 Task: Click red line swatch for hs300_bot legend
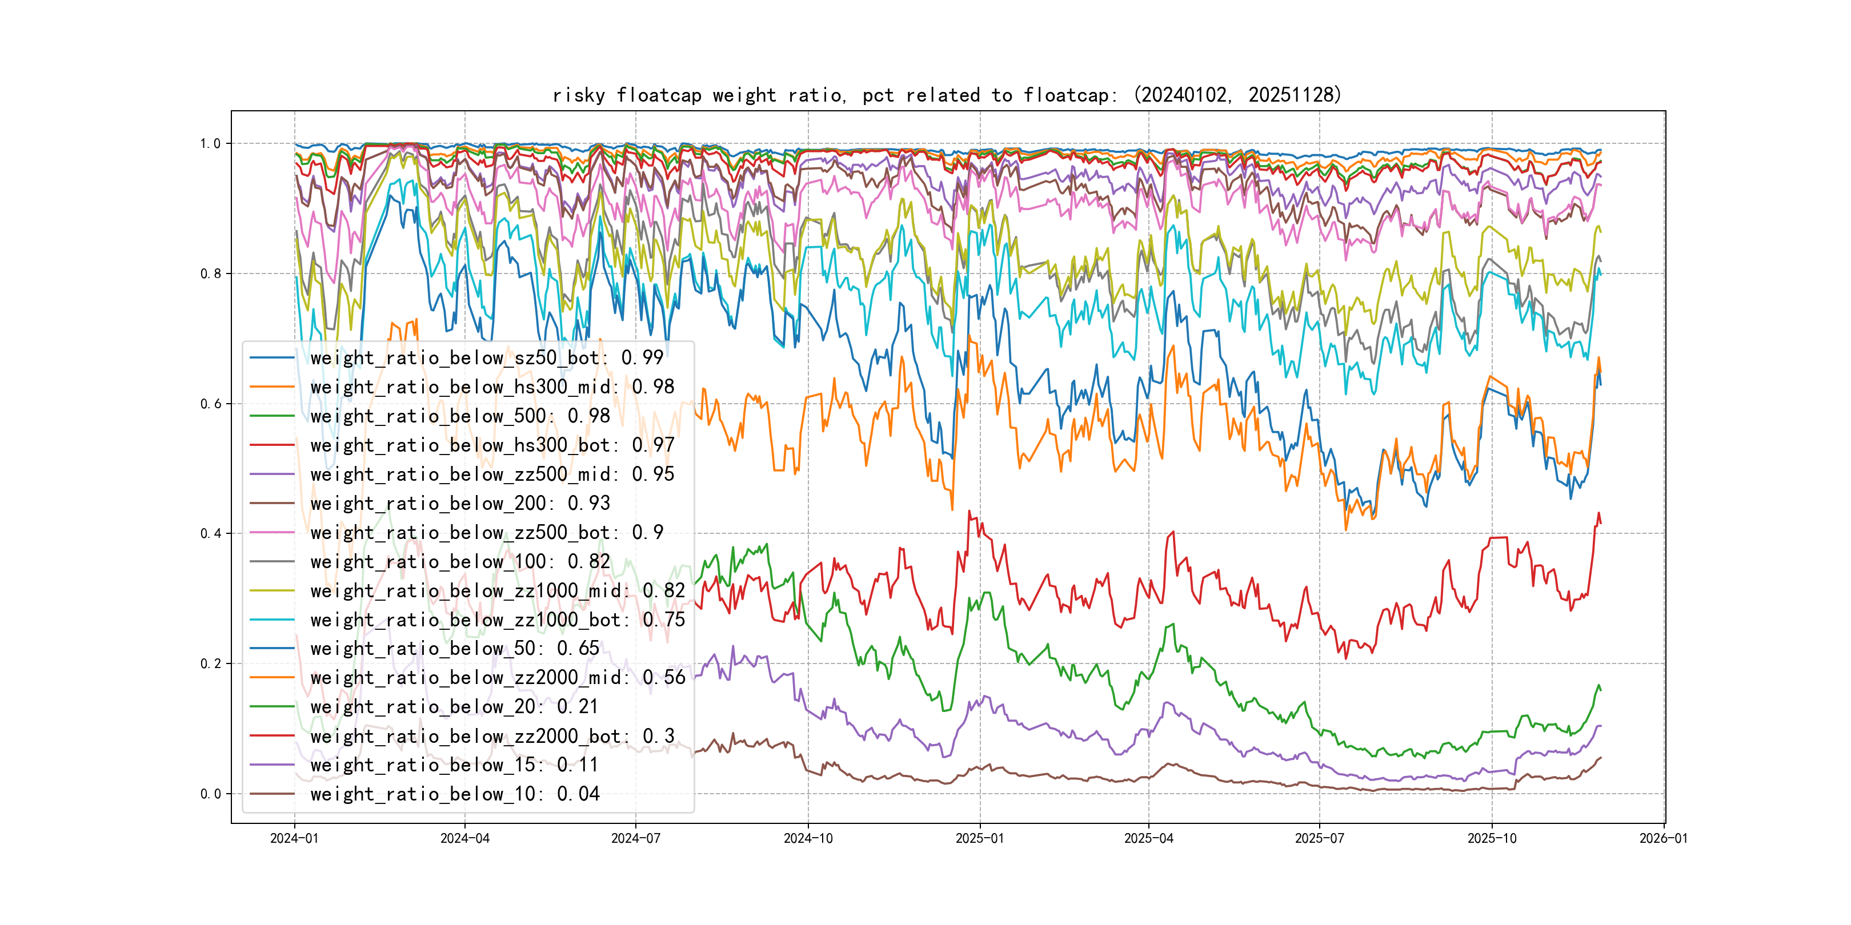click(x=271, y=445)
